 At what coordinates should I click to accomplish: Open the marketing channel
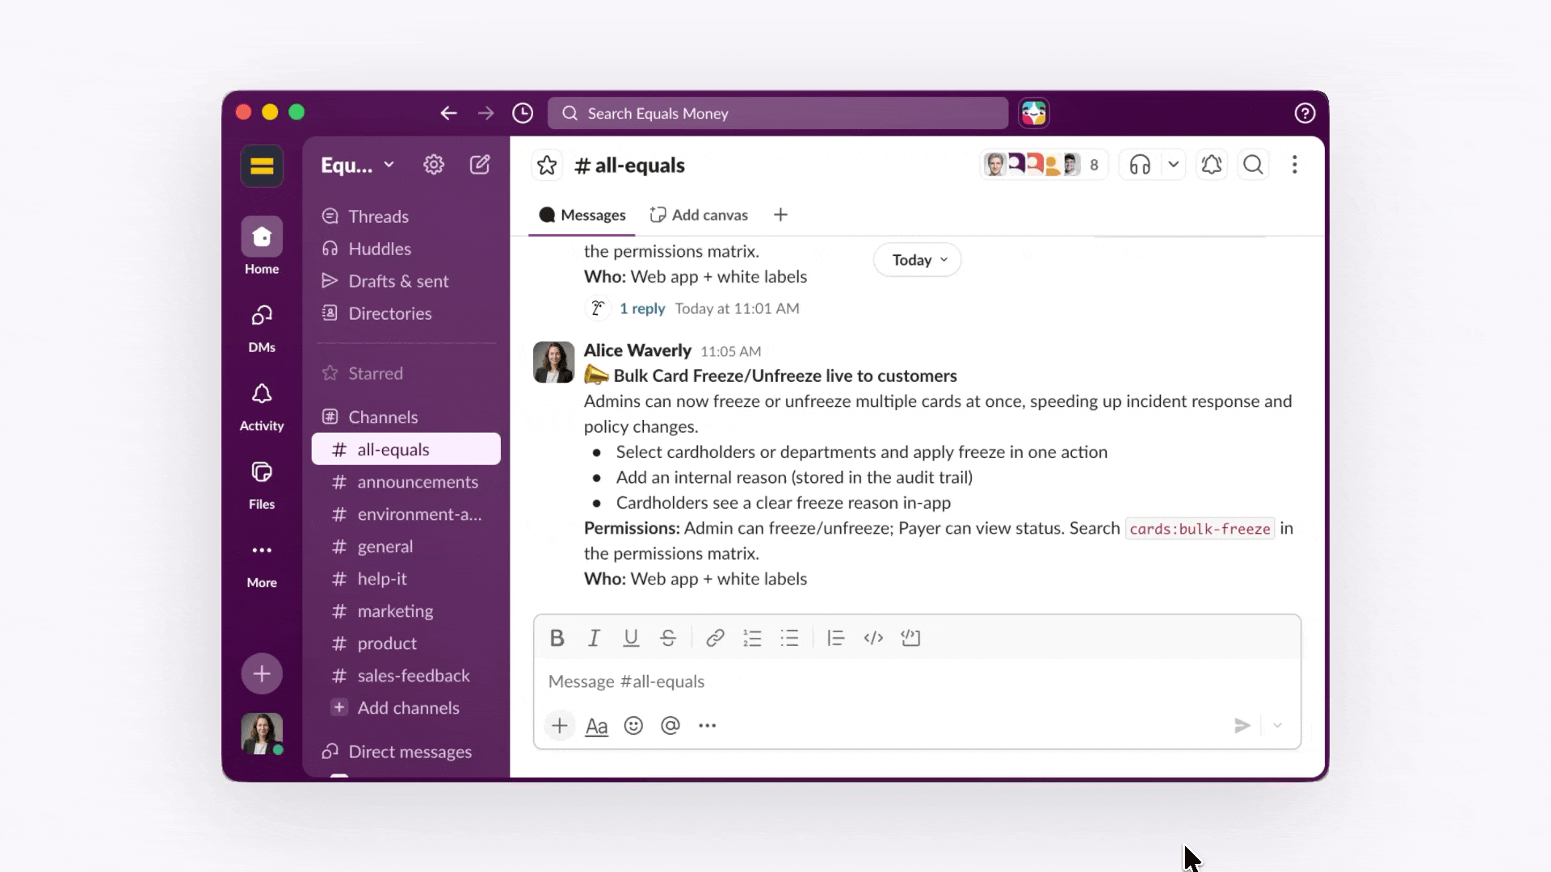pos(406,611)
